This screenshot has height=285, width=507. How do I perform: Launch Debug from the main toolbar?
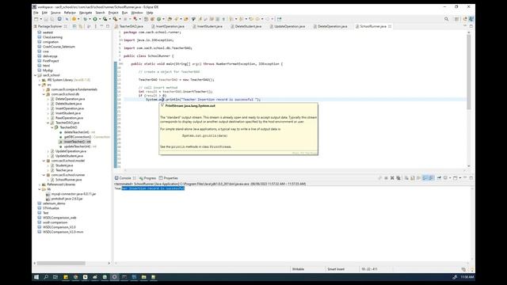(x=85, y=19)
